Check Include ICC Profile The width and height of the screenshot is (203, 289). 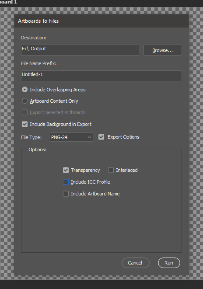coord(66,182)
